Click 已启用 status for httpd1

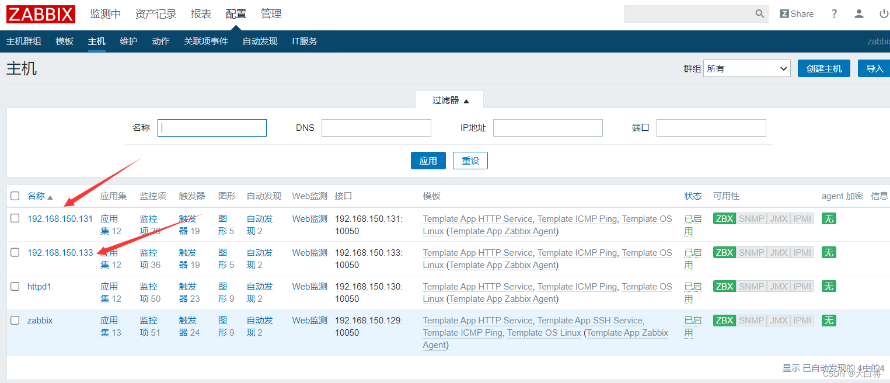pyautogui.click(x=693, y=293)
